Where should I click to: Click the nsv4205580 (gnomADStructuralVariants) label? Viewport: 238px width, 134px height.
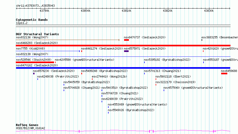click(x=85, y=60)
